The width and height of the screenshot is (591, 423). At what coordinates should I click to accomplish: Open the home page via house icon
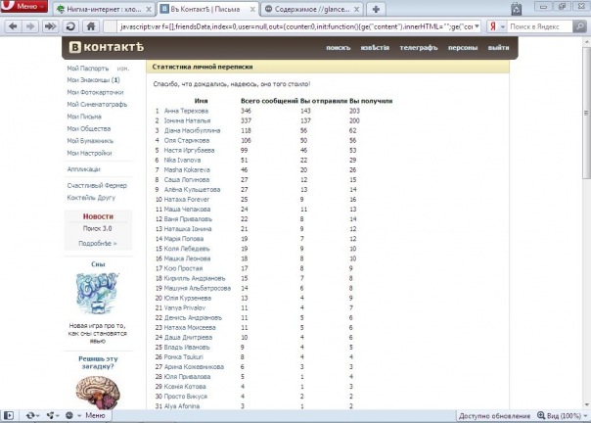point(91,26)
